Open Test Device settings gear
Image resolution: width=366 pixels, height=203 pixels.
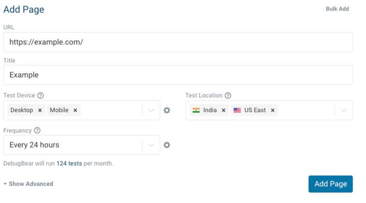click(x=166, y=110)
